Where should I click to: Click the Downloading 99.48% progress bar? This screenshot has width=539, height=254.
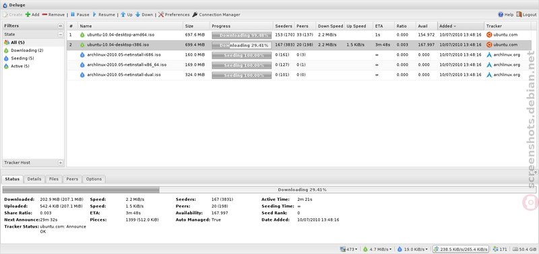click(242, 35)
